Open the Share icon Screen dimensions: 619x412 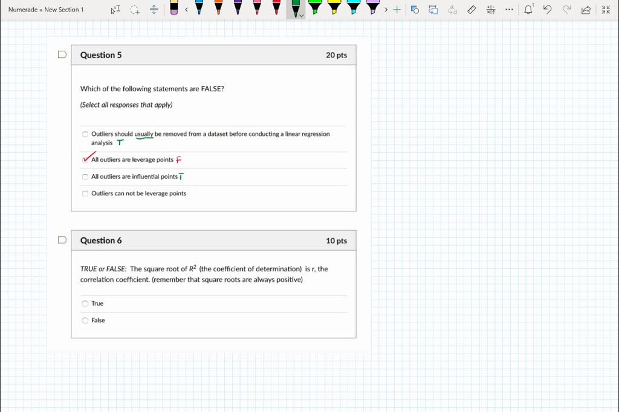585,10
